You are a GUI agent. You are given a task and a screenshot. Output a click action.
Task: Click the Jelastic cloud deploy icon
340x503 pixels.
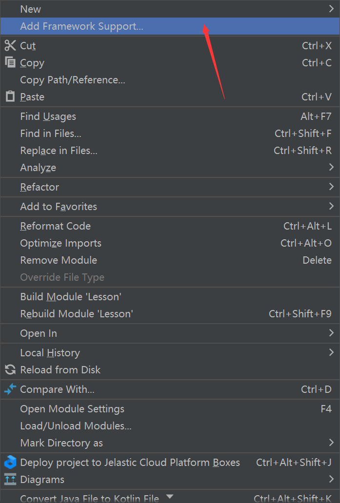10,462
